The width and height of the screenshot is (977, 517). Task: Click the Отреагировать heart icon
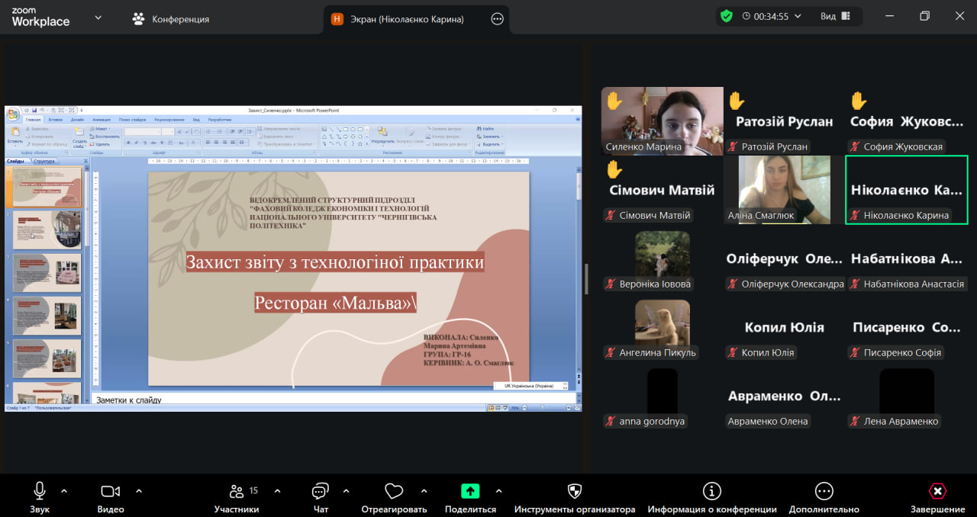pyautogui.click(x=394, y=491)
